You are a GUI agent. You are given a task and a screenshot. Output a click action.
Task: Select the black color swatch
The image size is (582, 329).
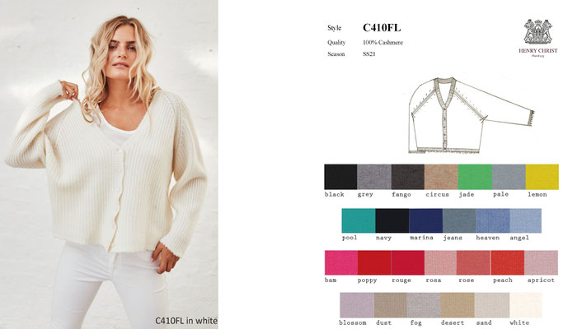[340, 177]
